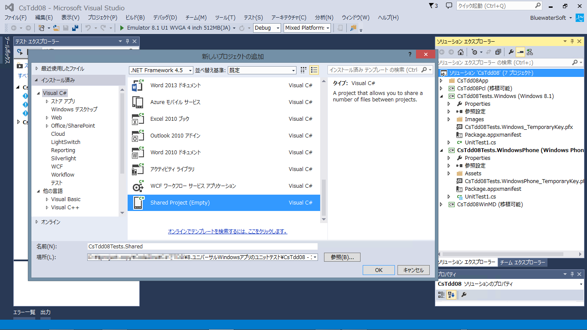The height and width of the screenshot is (330, 587).
Task: Toggle the pin on Test Explorer panel
Action: 127,42
